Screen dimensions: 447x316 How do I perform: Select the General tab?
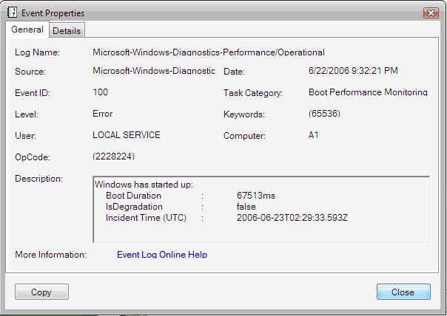pos(27,30)
